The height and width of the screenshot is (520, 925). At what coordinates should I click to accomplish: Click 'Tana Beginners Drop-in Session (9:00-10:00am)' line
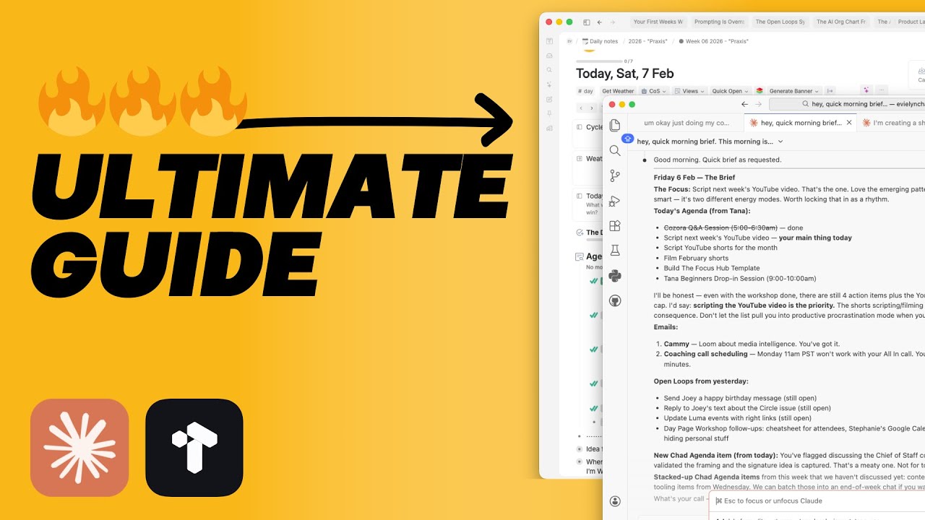(740, 278)
